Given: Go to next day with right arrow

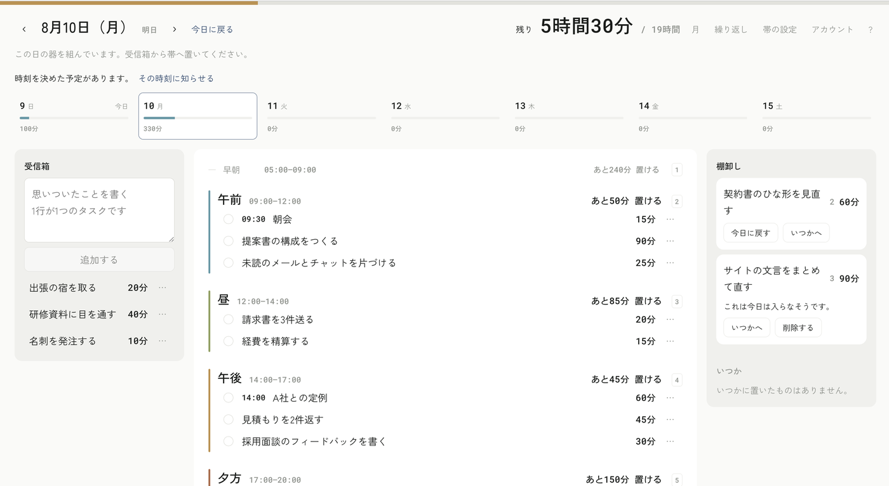Looking at the screenshot, I should 175,29.
